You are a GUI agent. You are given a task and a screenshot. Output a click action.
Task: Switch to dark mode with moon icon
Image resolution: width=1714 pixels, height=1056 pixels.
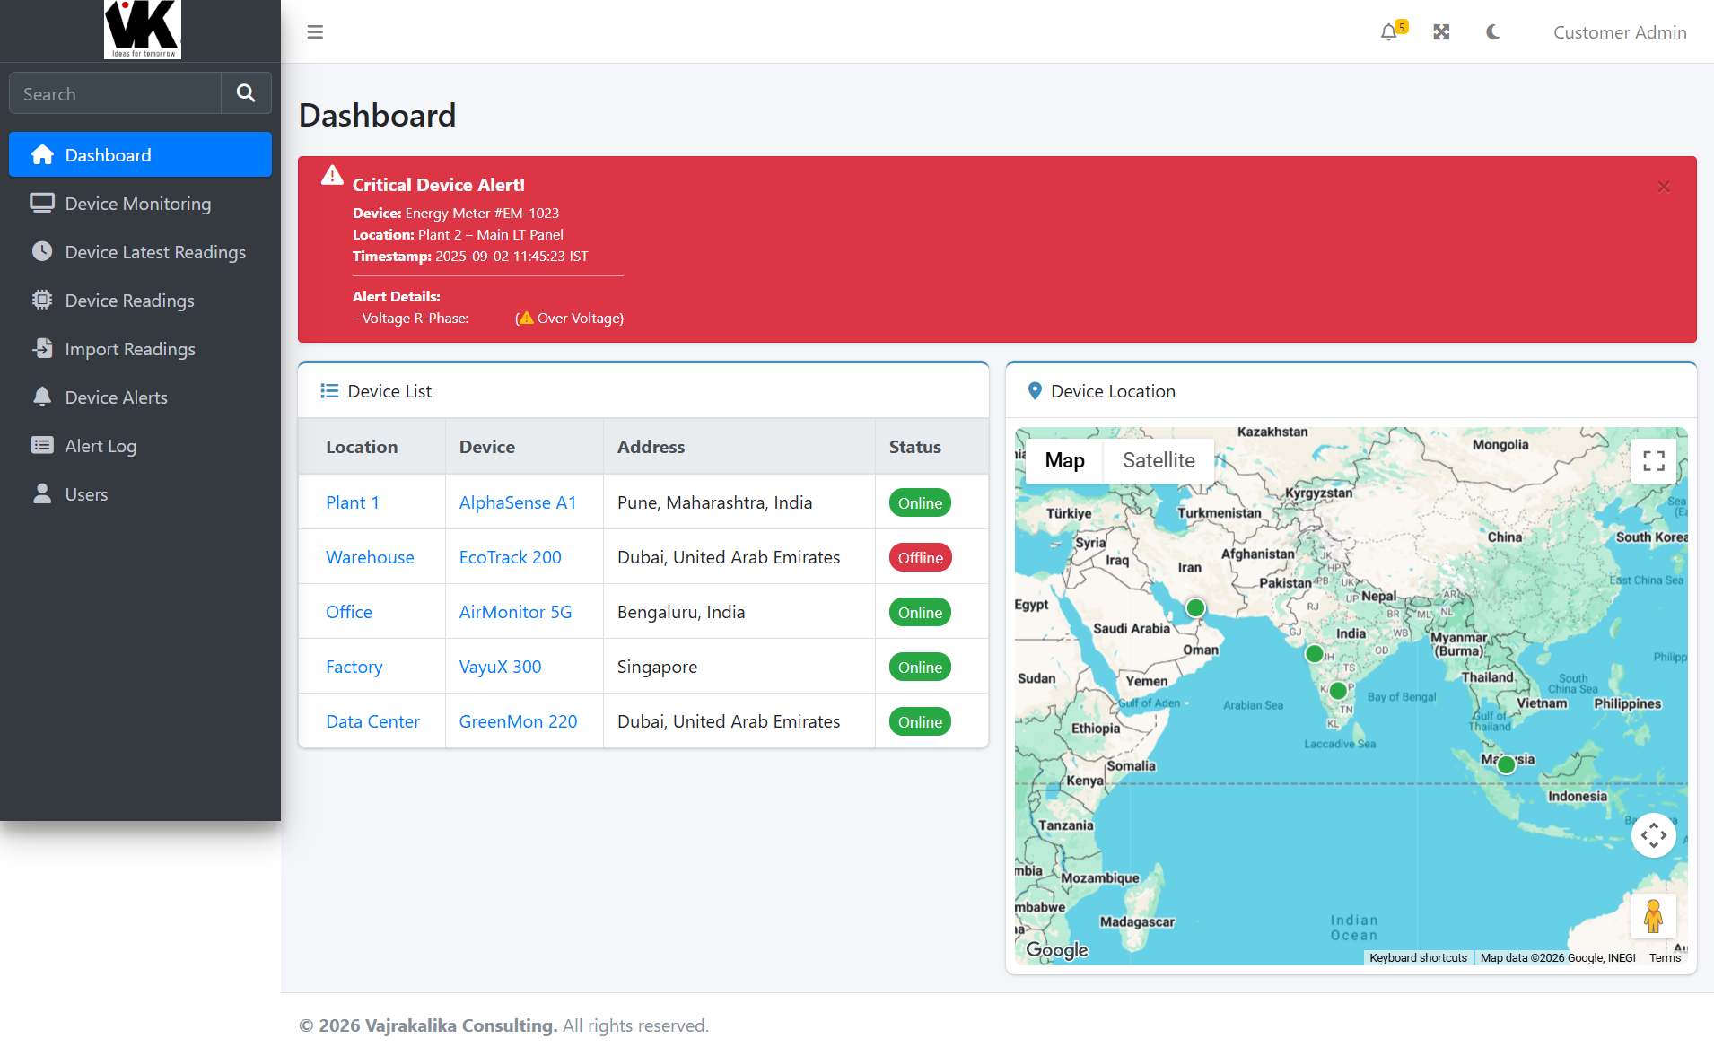tap(1493, 32)
